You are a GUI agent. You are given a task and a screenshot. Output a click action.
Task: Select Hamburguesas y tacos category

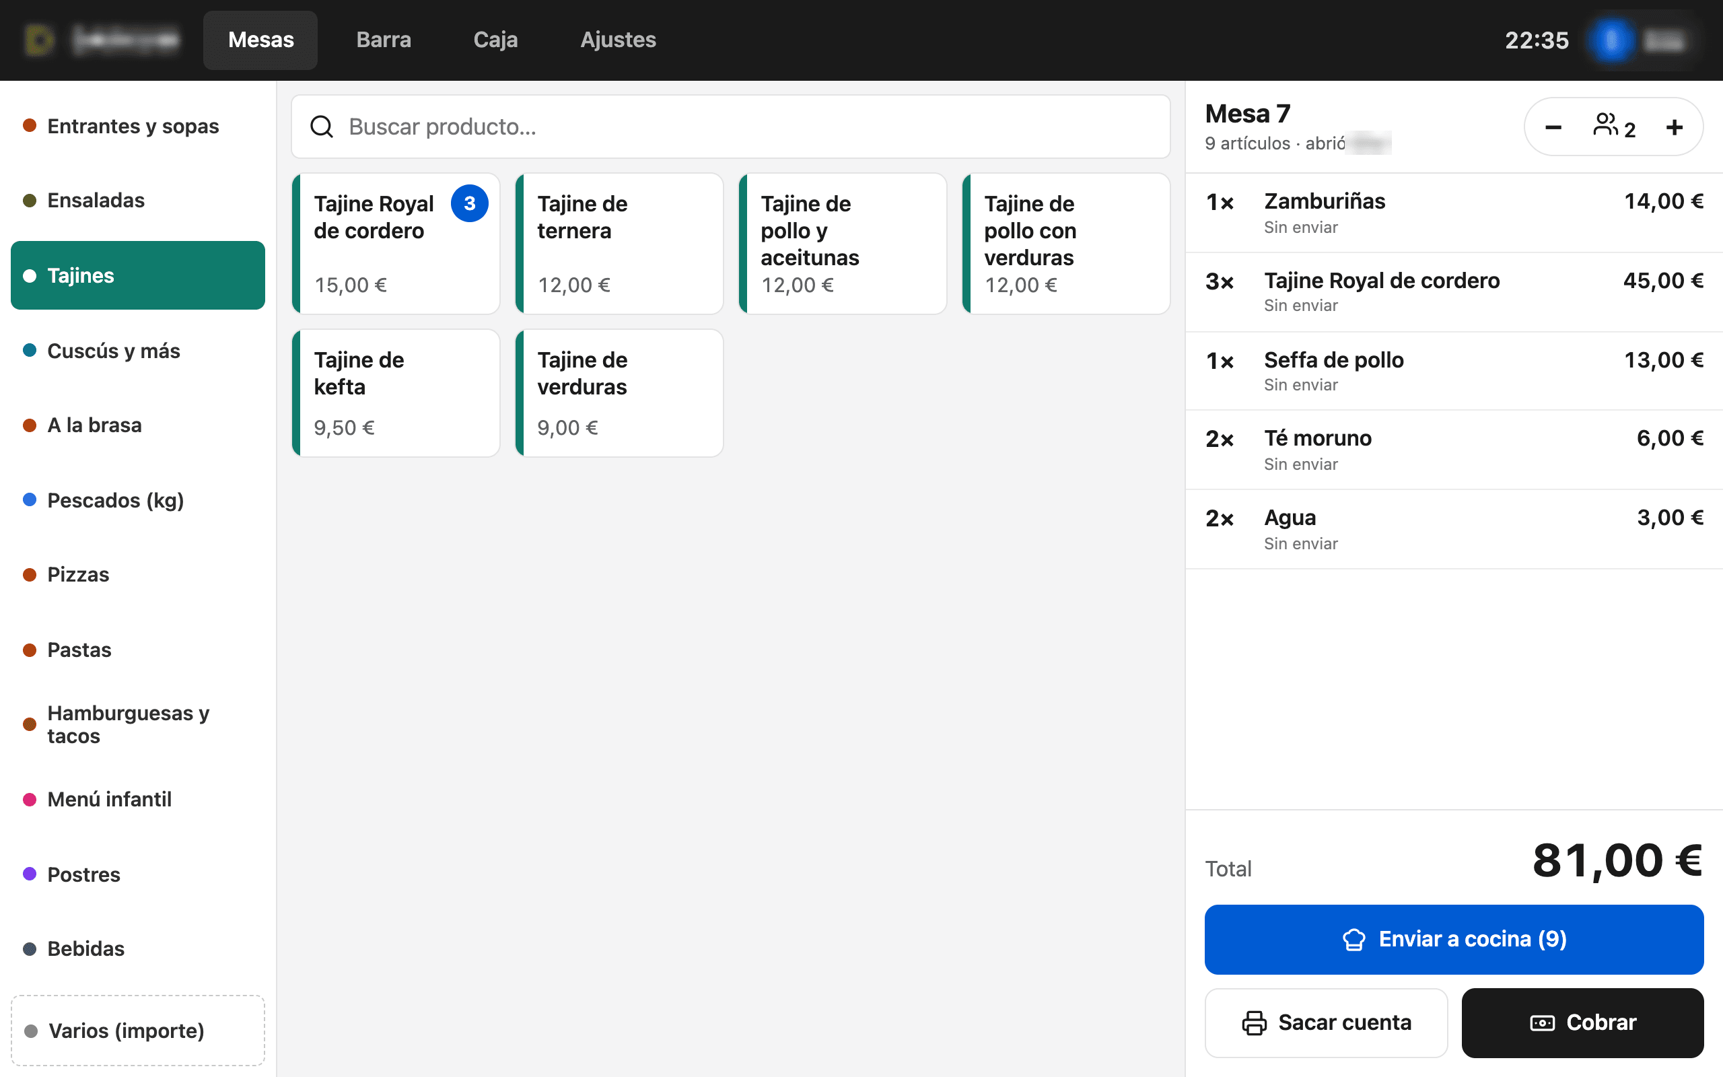(x=138, y=724)
